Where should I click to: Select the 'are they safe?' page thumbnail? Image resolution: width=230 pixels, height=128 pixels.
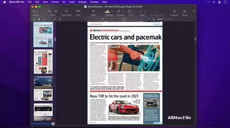43,61
